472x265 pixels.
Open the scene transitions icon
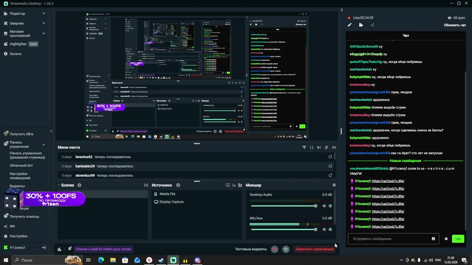pos(146,185)
